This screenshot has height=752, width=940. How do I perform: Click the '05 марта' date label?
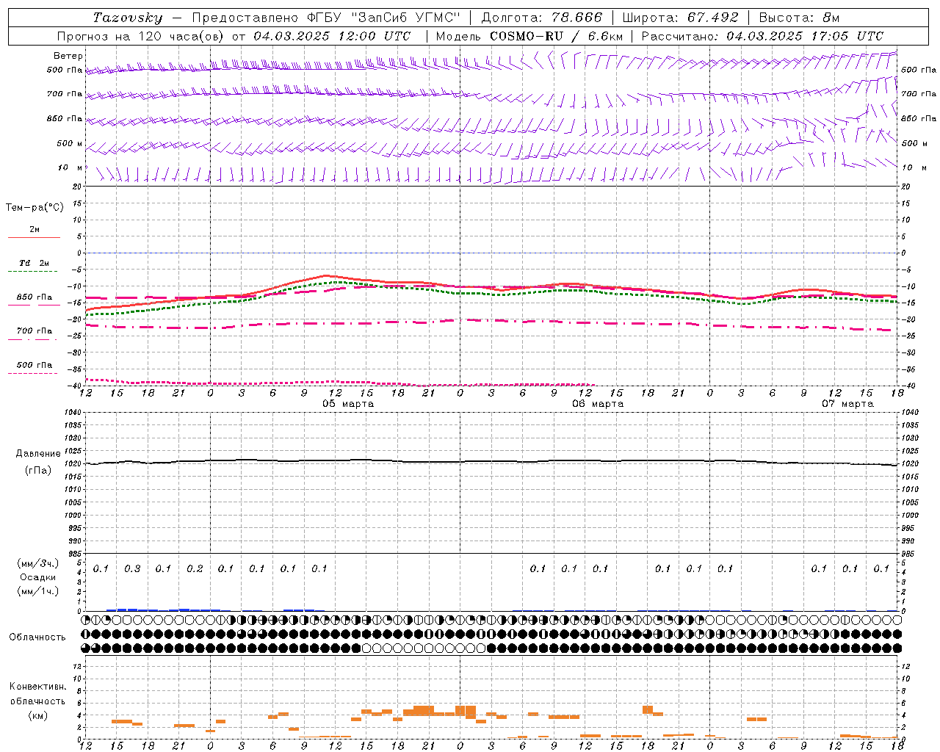[x=348, y=404]
